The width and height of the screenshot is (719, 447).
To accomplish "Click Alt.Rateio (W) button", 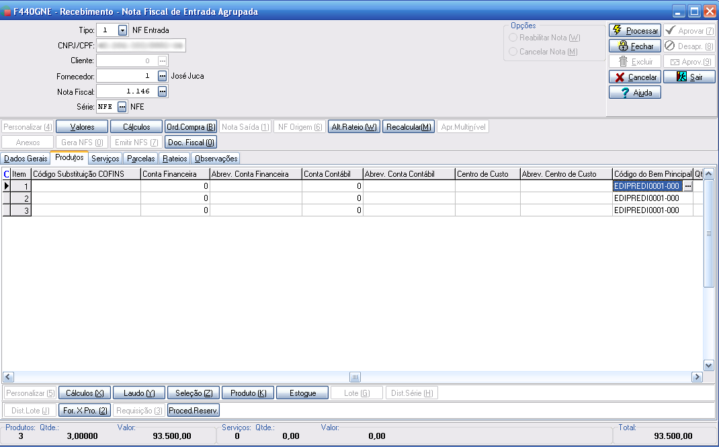I will pos(354,127).
